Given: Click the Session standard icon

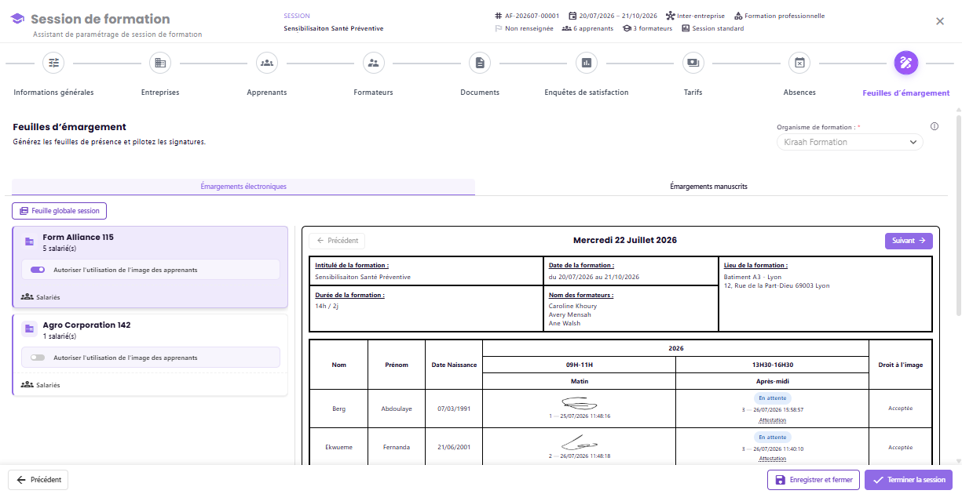Looking at the screenshot, I should tap(686, 28).
